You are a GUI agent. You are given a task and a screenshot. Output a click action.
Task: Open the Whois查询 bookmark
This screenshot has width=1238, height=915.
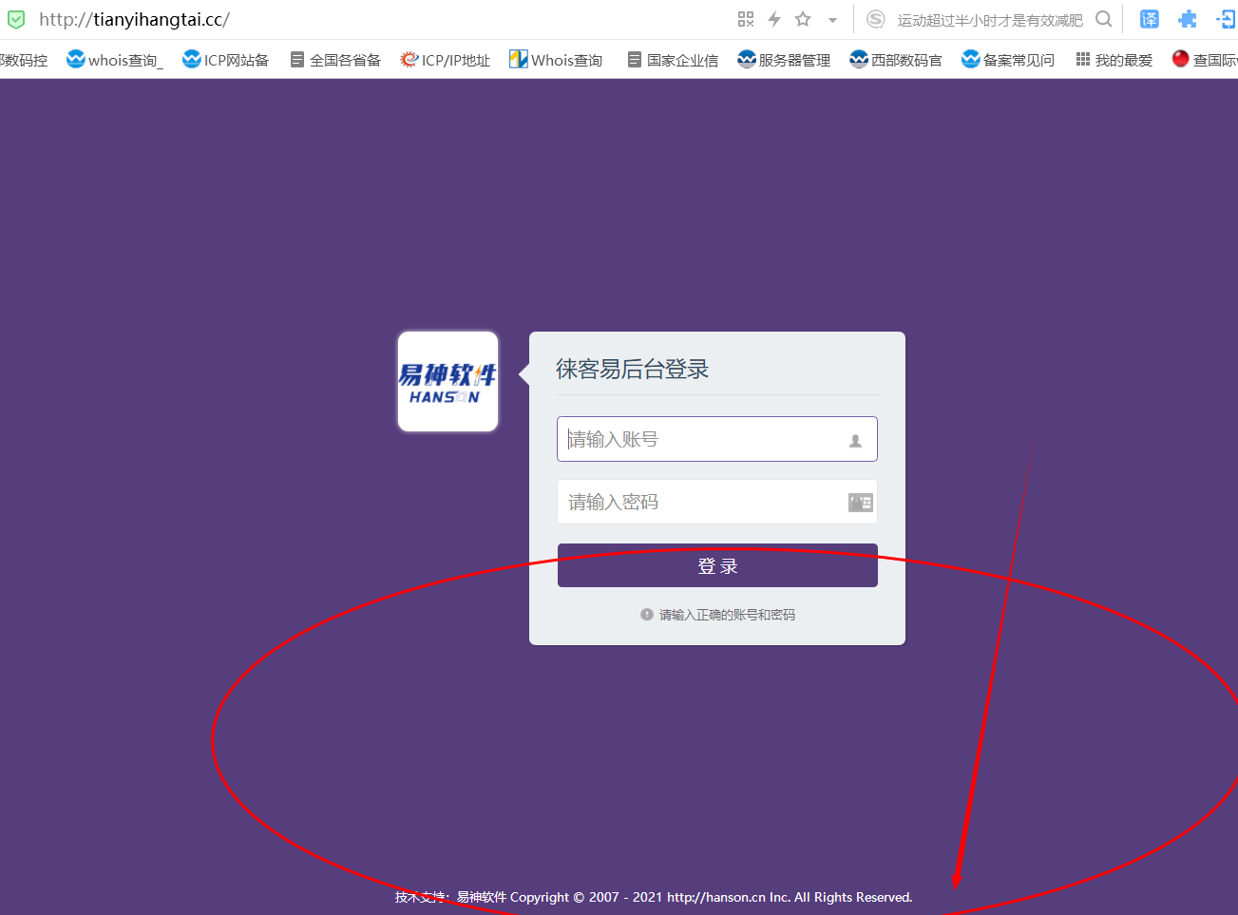556,59
